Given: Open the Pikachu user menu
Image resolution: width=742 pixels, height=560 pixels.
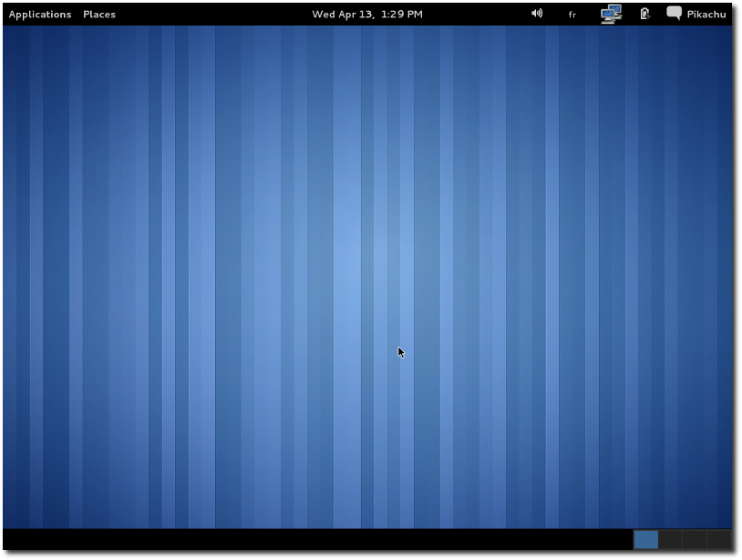Looking at the screenshot, I should (x=706, y=15).
